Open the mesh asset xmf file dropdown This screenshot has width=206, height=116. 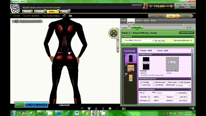click(x=139, y=41)
